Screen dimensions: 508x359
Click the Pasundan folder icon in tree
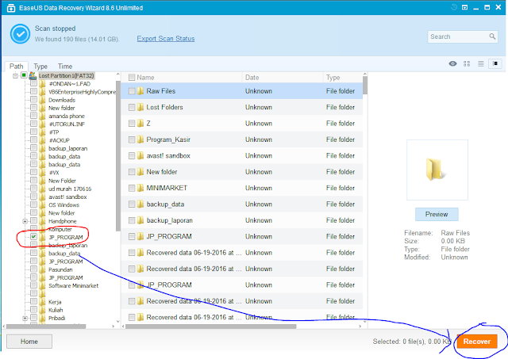(42, 269)
